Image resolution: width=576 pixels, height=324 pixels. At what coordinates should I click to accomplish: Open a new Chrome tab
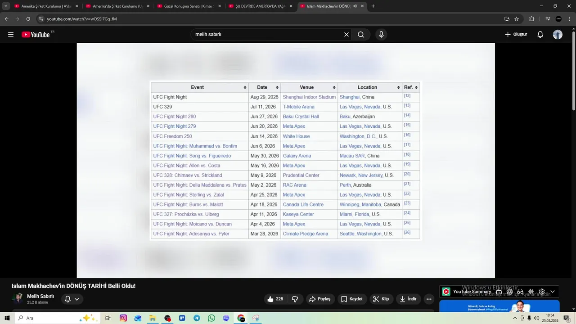tap(373, 6)
